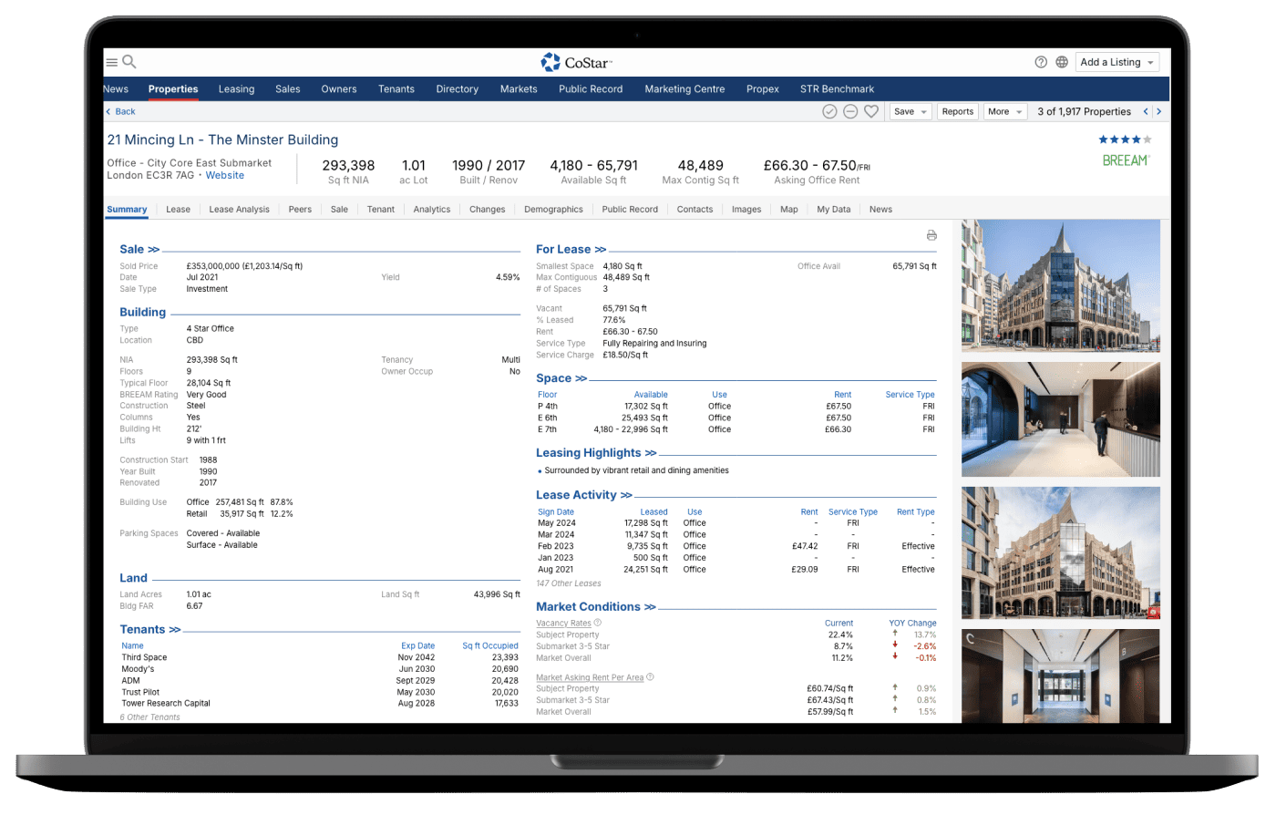Go to previous property with left arrow

[x=1146, y=111]
